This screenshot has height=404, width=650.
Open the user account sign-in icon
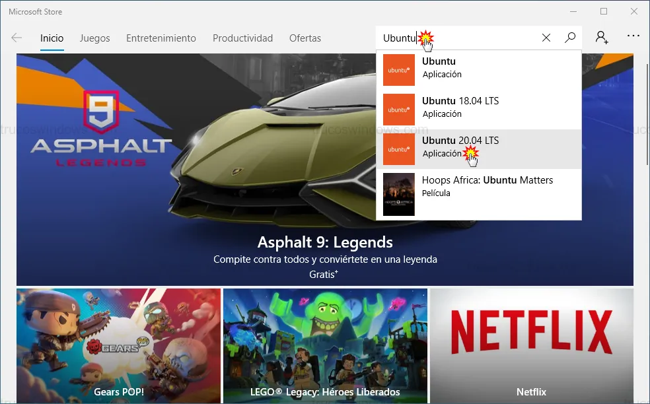pyautogui.click(x=602, y=38)
